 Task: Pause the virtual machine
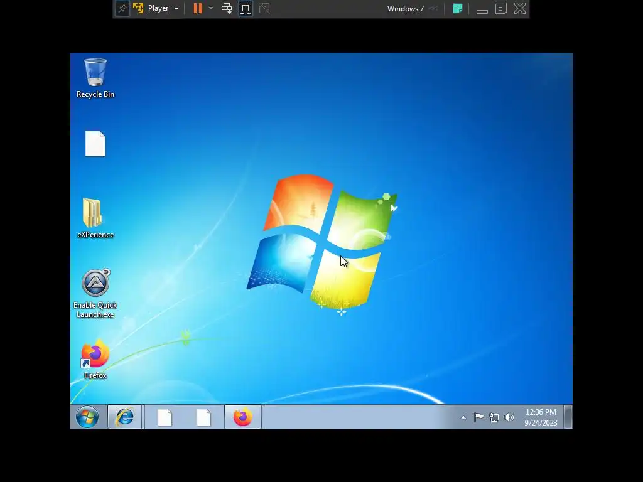[x=198, y=8]
